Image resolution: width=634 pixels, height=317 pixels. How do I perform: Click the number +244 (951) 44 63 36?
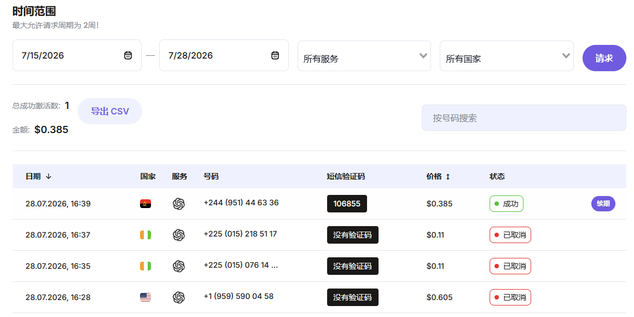(241, 203)
